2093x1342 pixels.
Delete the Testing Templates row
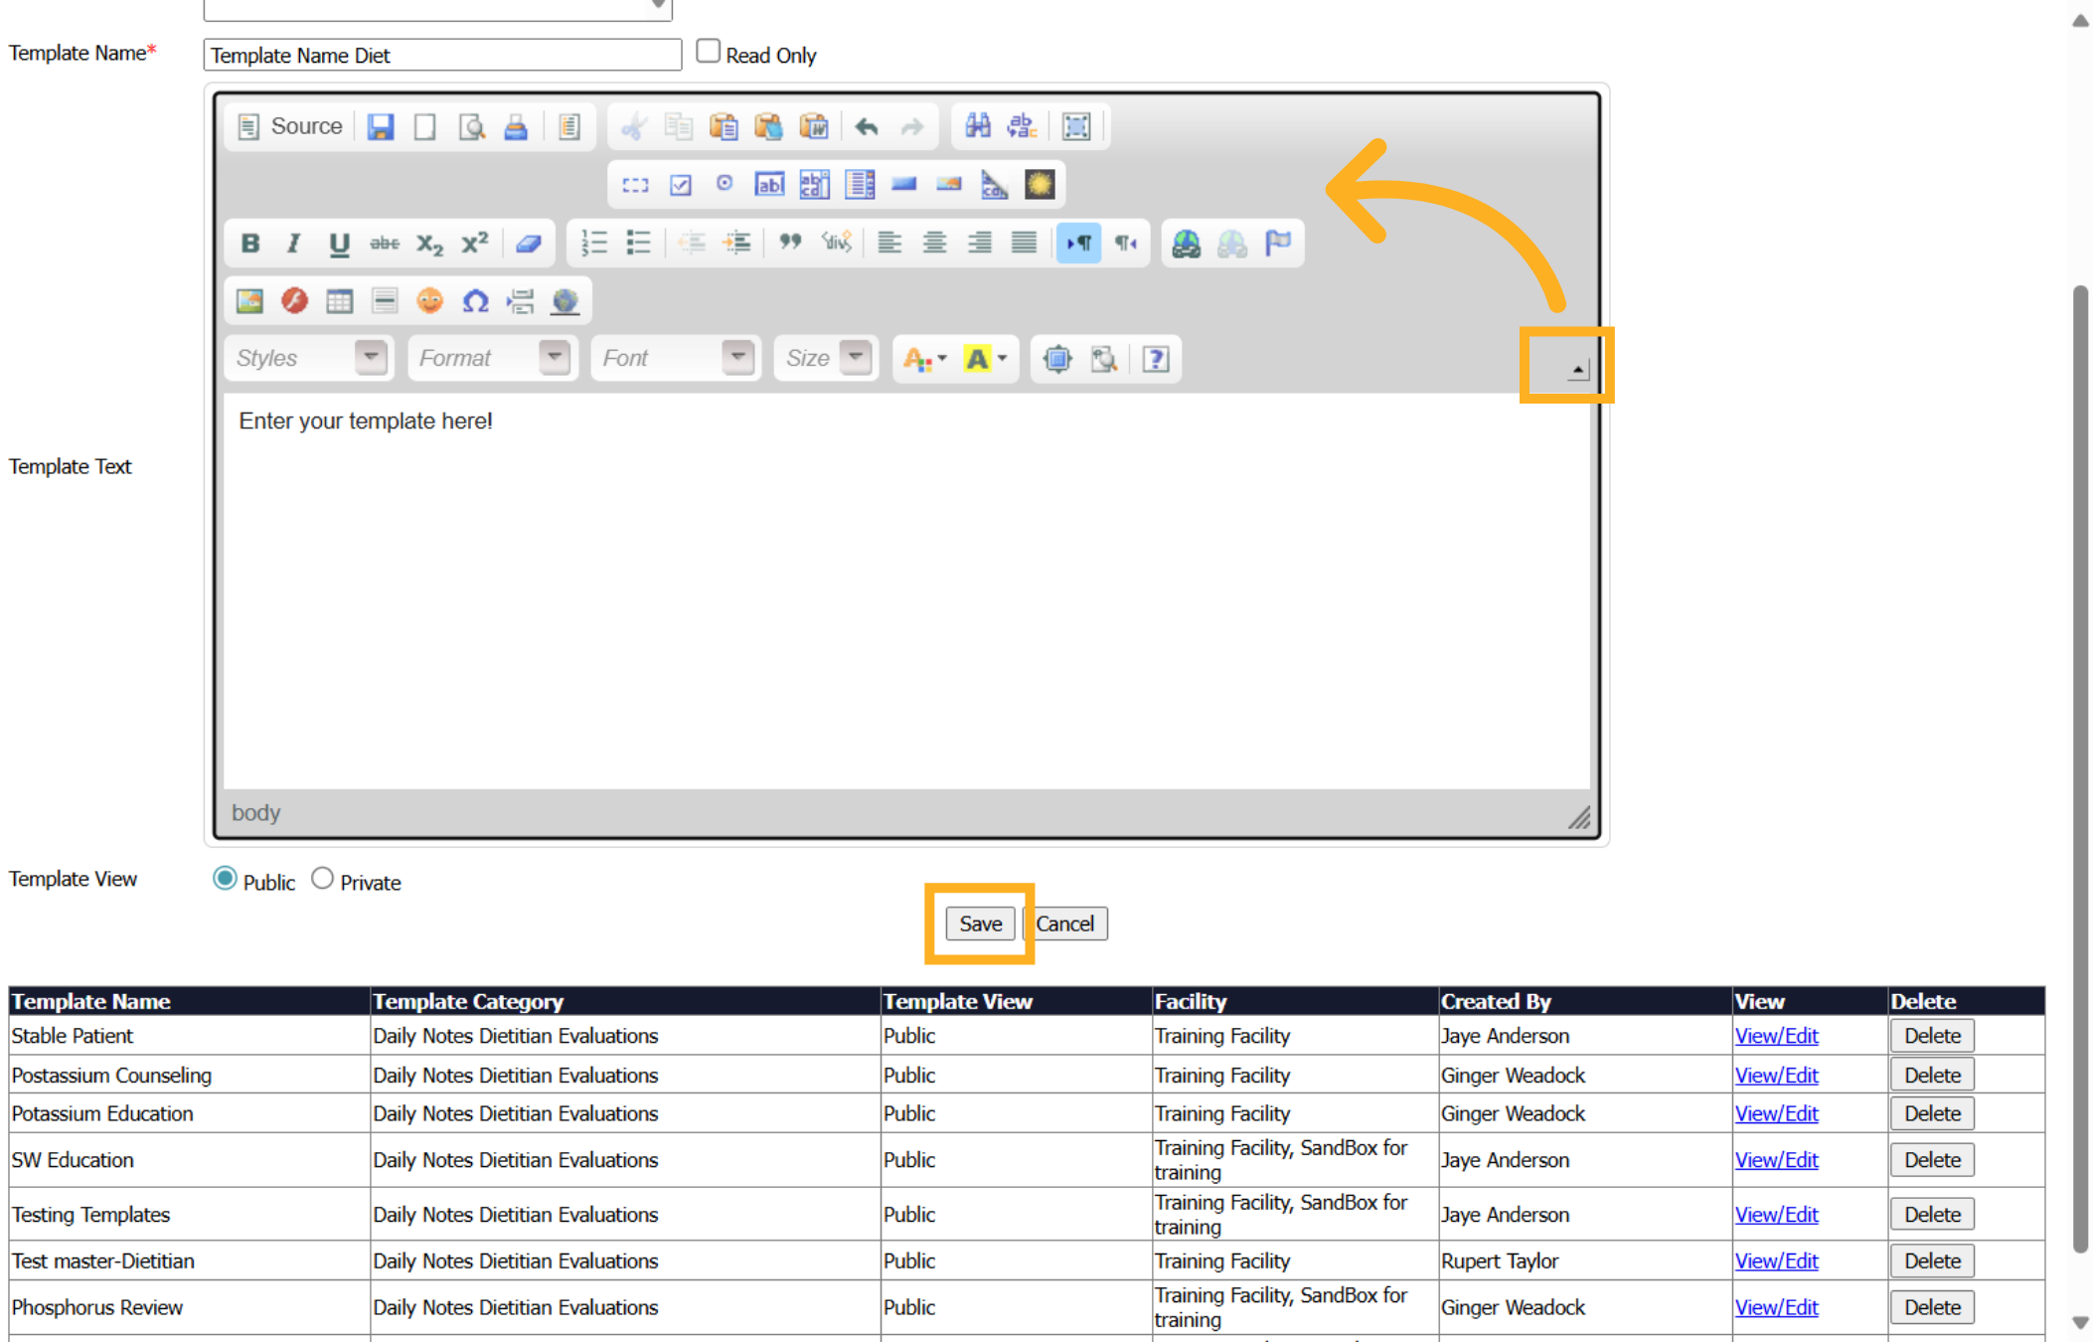(x=1931, y=1215)
